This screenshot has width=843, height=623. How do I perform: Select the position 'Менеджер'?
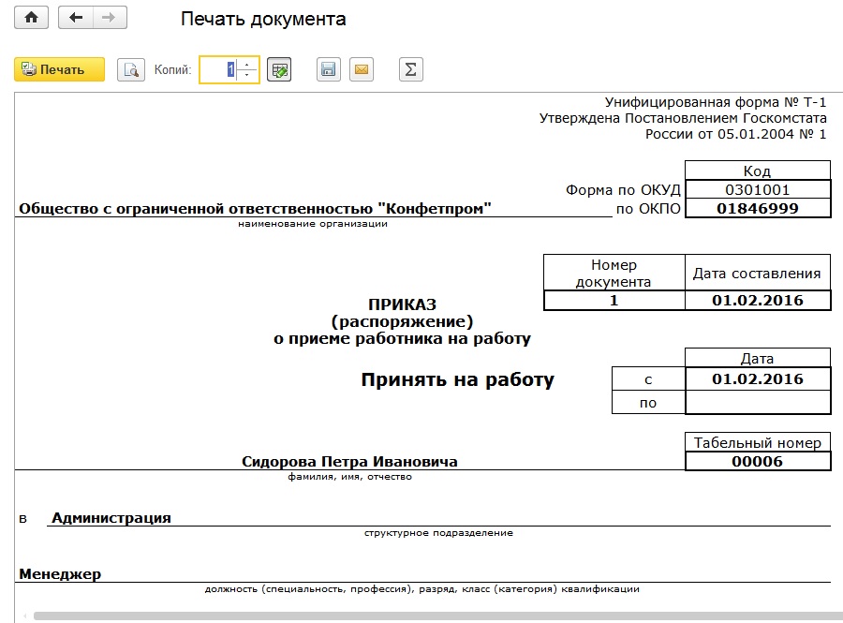coord(60,574)
